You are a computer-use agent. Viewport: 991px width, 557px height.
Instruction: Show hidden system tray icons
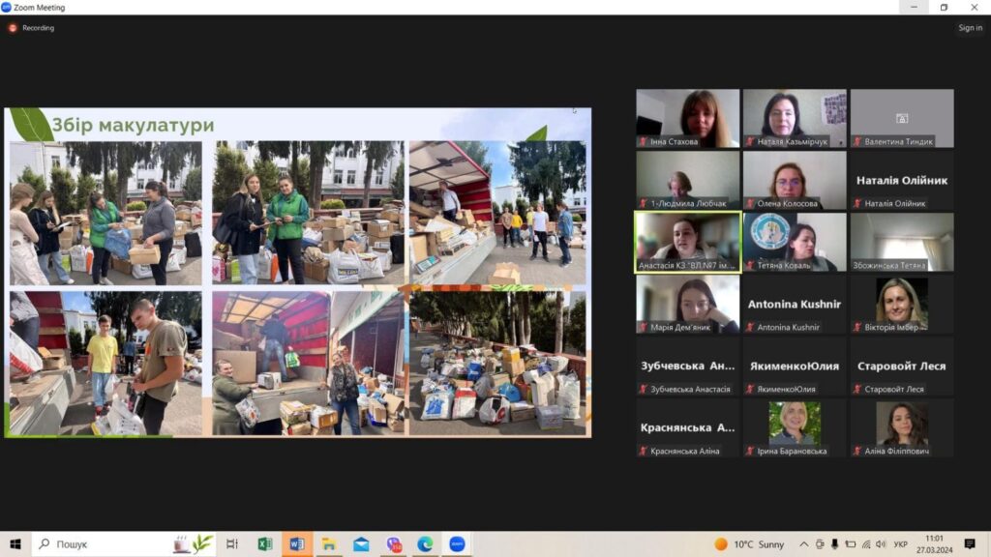point(805,544)
